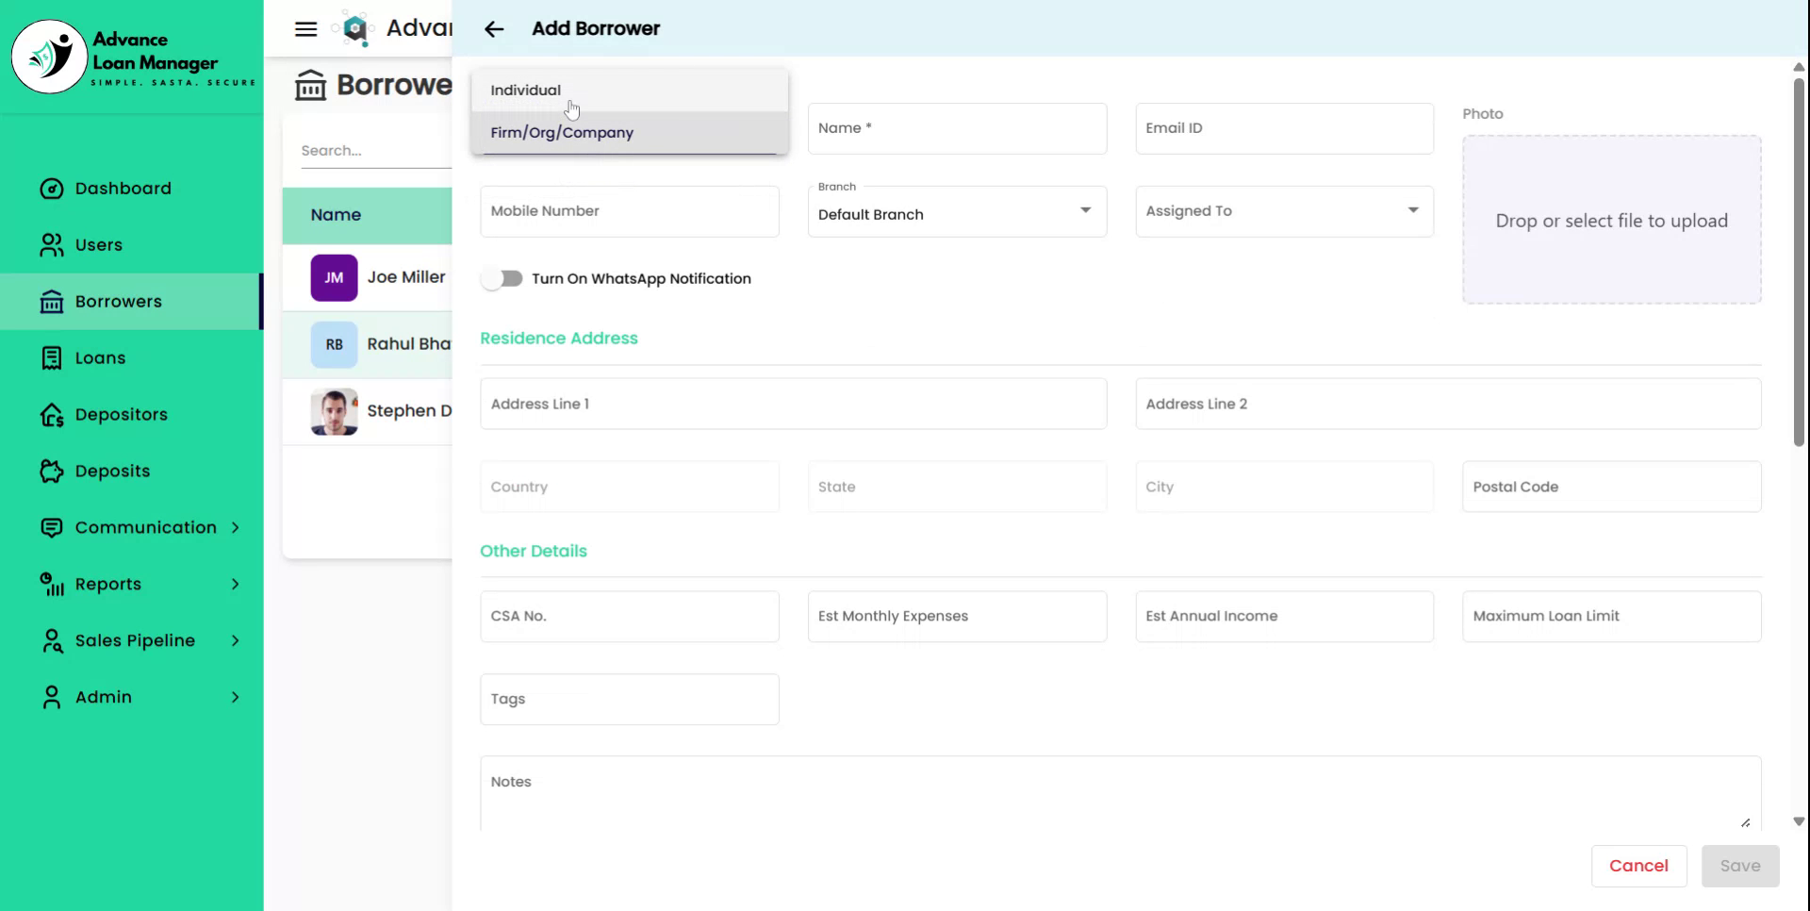The image size is (1810, 911).
Task: Expand the Admin menu chevron
Action: [x=235, y=697]
